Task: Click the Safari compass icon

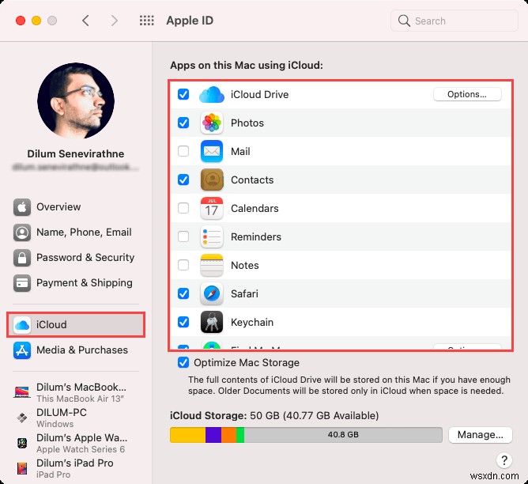Action: pos(212,293)
